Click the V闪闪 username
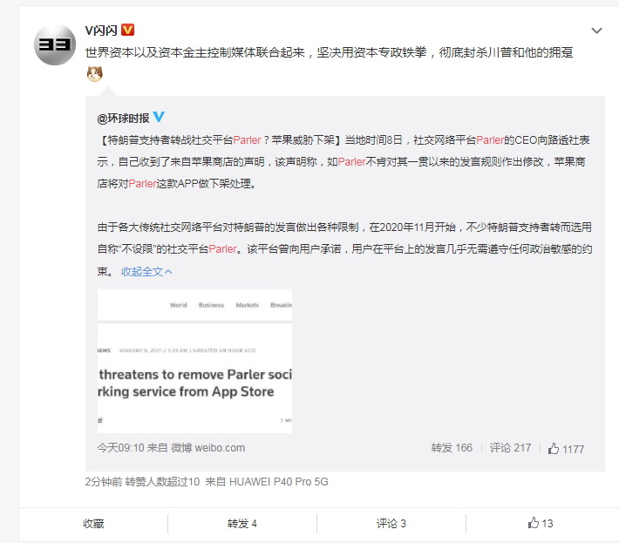This screenshot has height=543, width=619. pos(101,31)
